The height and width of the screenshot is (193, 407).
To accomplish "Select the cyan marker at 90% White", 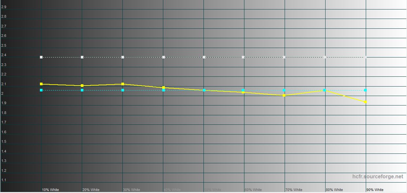I will 365,90.
